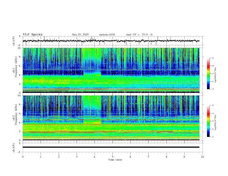The height and width of the screenshot is (176, 228).
Task: Click the "-4" tick on ch.2 colorbar
Action: [x=212, y=113]
